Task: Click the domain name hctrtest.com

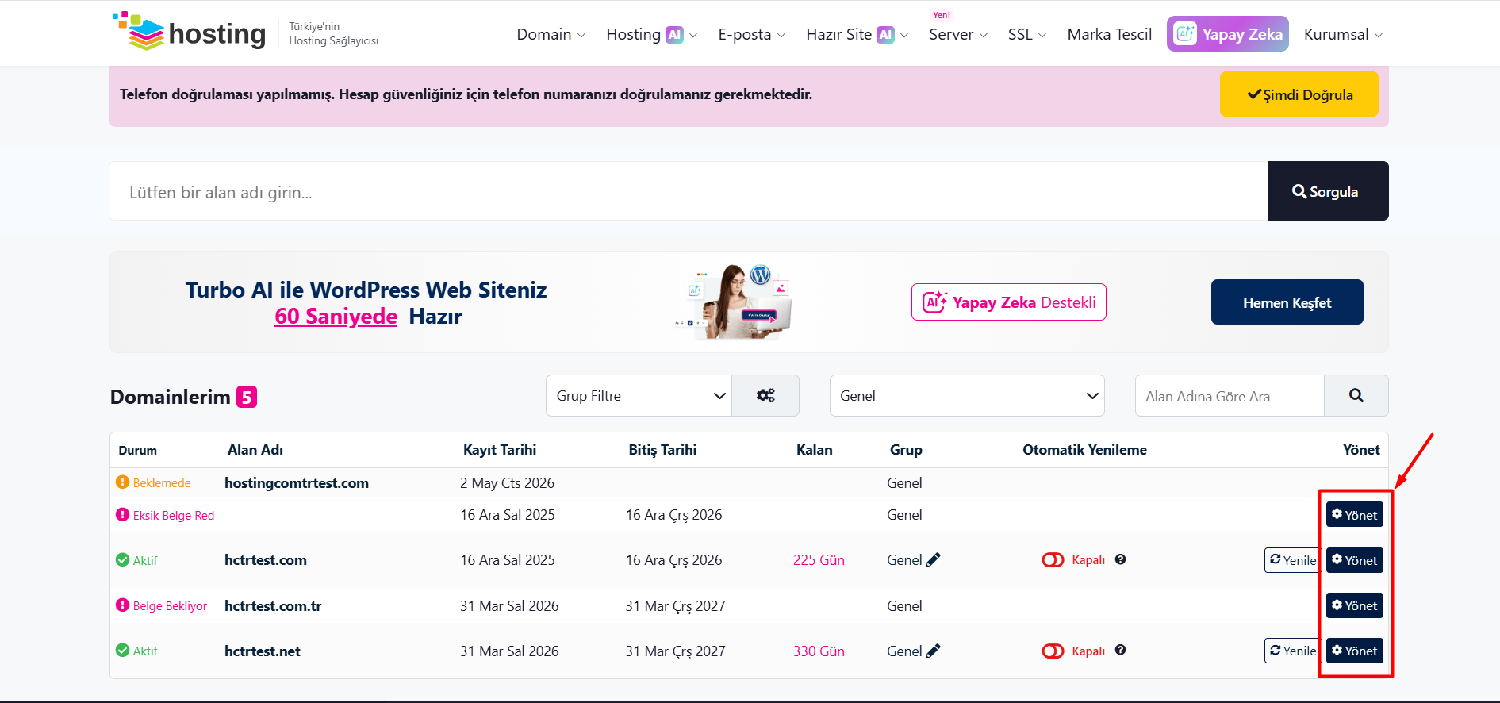Action: point(266,559)
